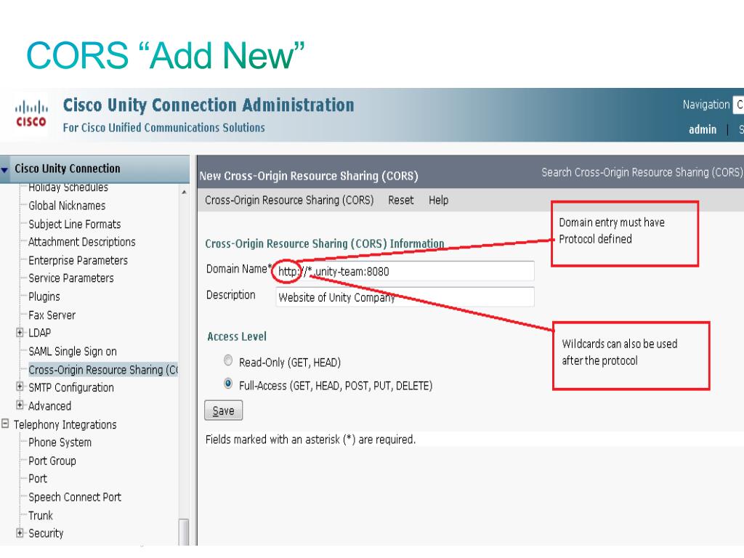Open Enterprise Parameters
Viewport: 744px width, 558px height.
point(78,261)
